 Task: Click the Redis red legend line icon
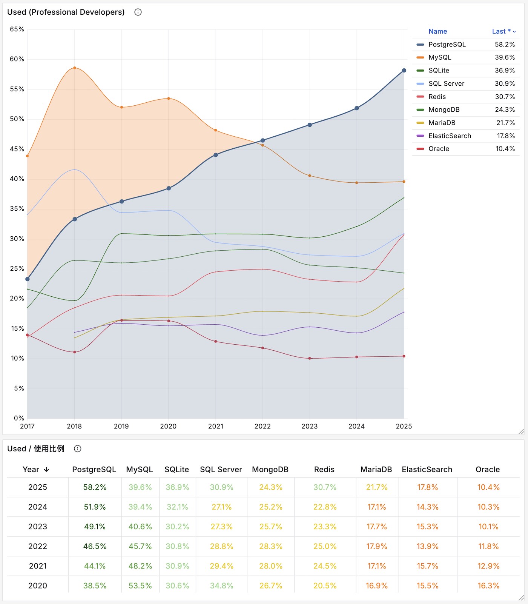(420, 97)
